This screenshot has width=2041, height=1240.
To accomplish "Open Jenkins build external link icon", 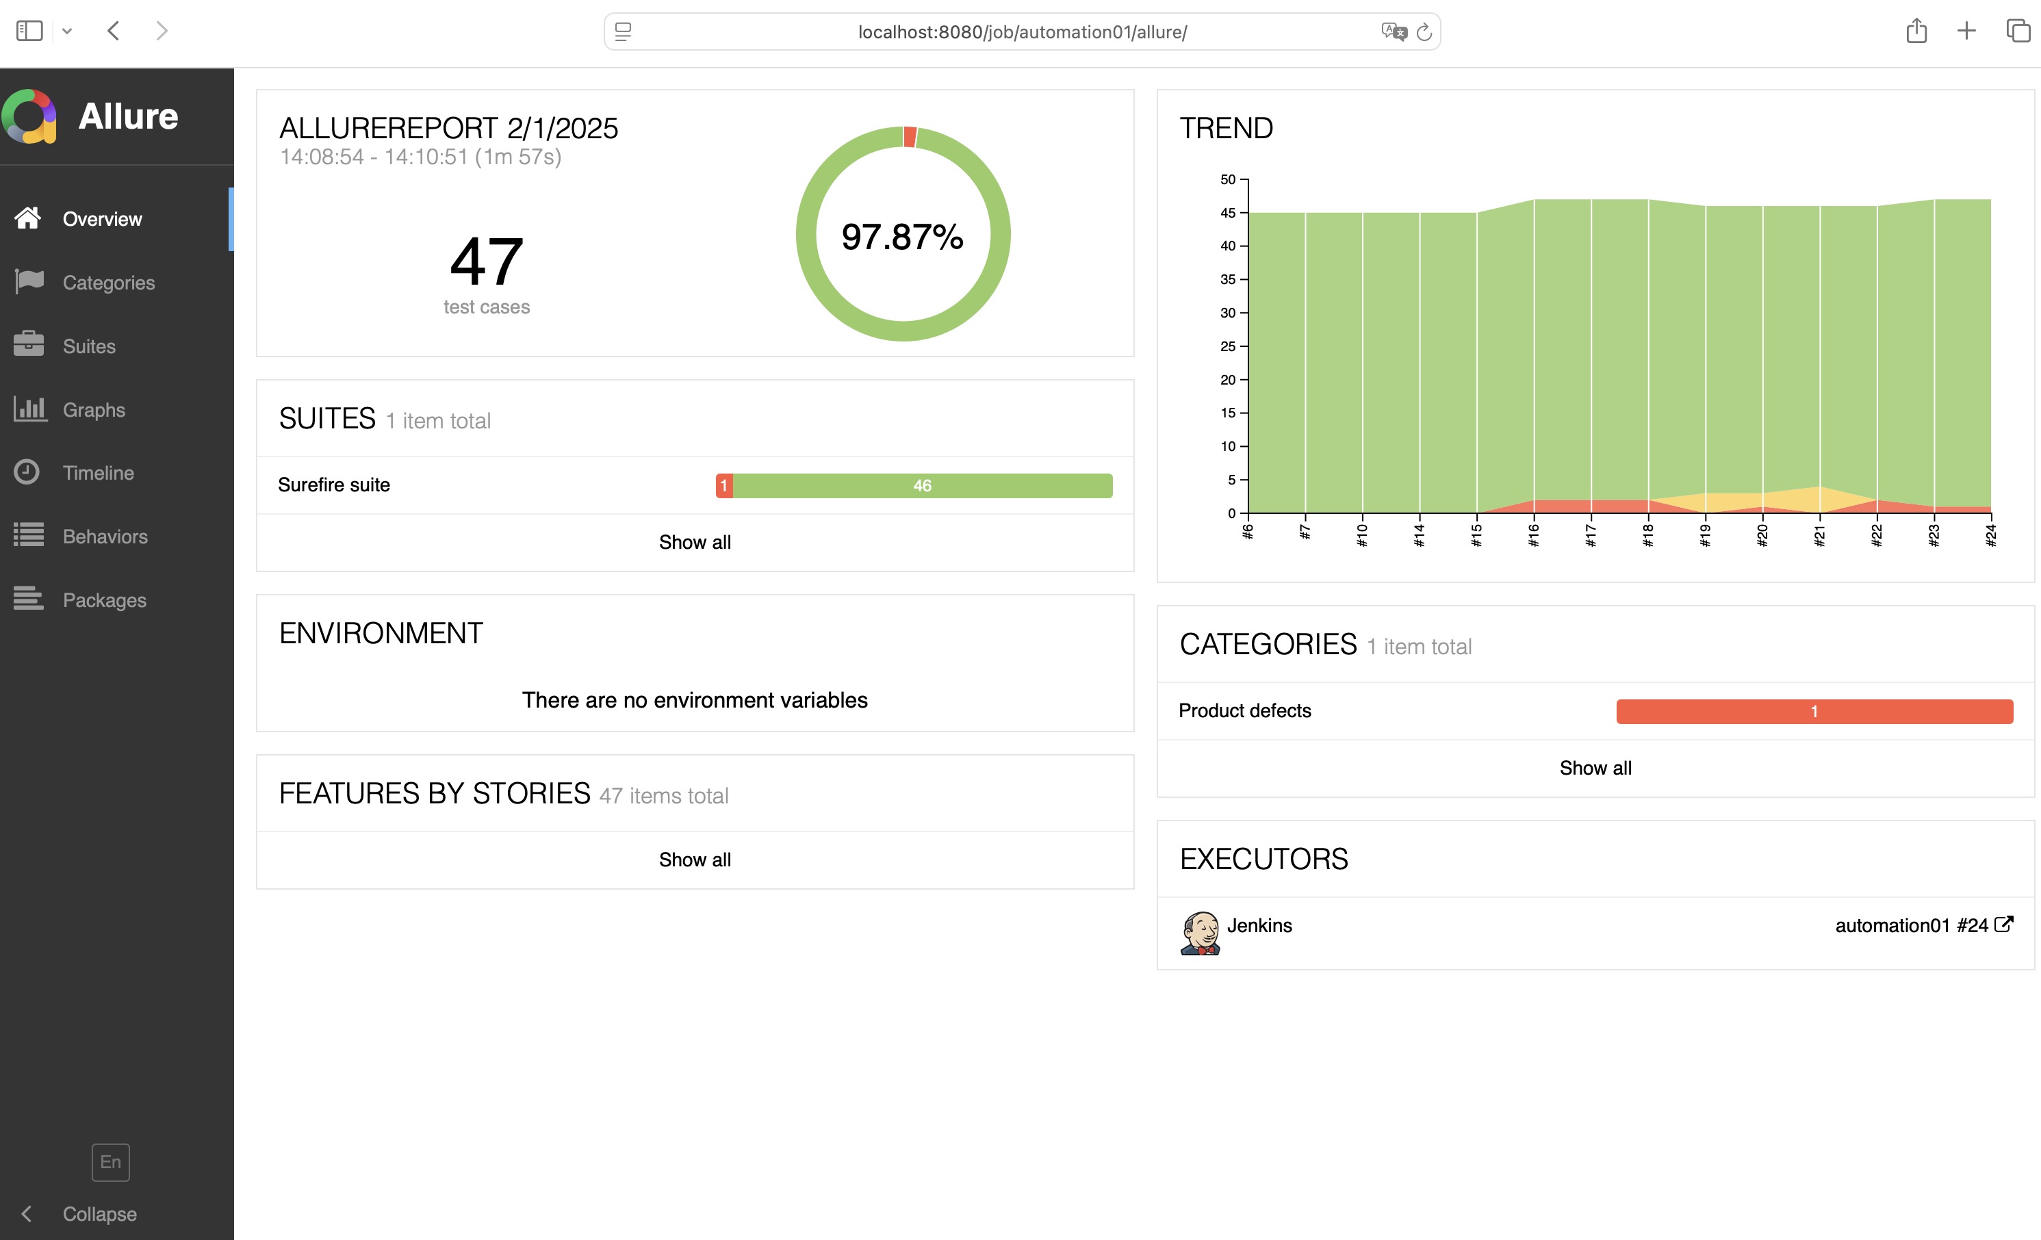I will pos(2003,925).
